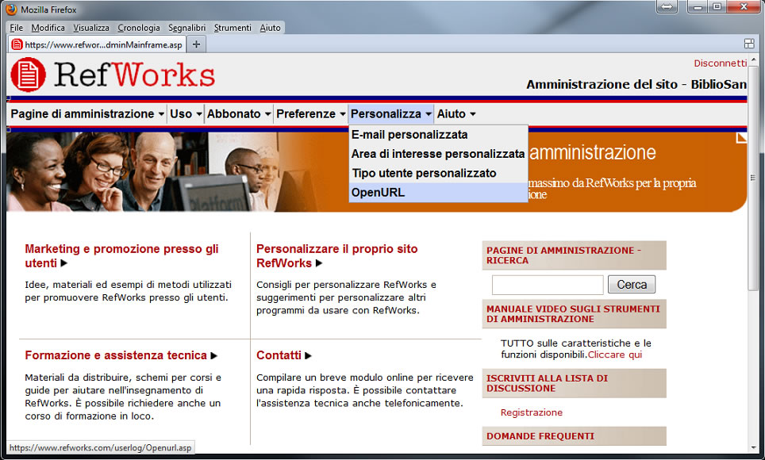
Task: Click the Firefox window resize arrows button
Action: click(667, 7)
